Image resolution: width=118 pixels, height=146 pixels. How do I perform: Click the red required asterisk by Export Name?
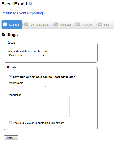click(x=45, y=86)
